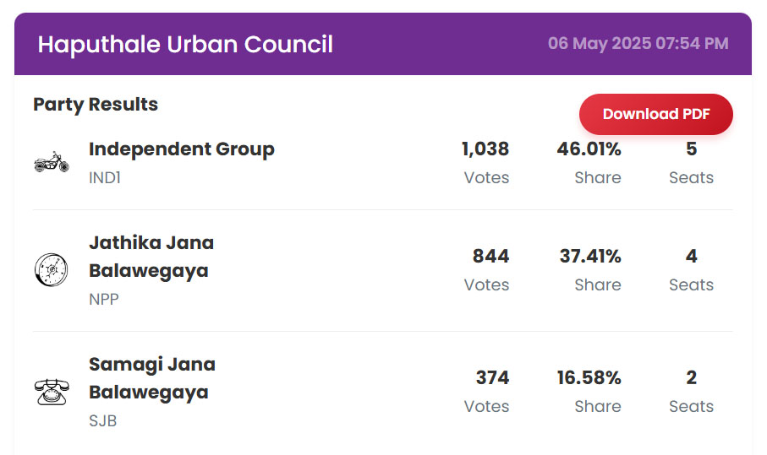Screen dimensions: 767x455
Task: Select the Independent Group party name
Action: click(182, 149)
